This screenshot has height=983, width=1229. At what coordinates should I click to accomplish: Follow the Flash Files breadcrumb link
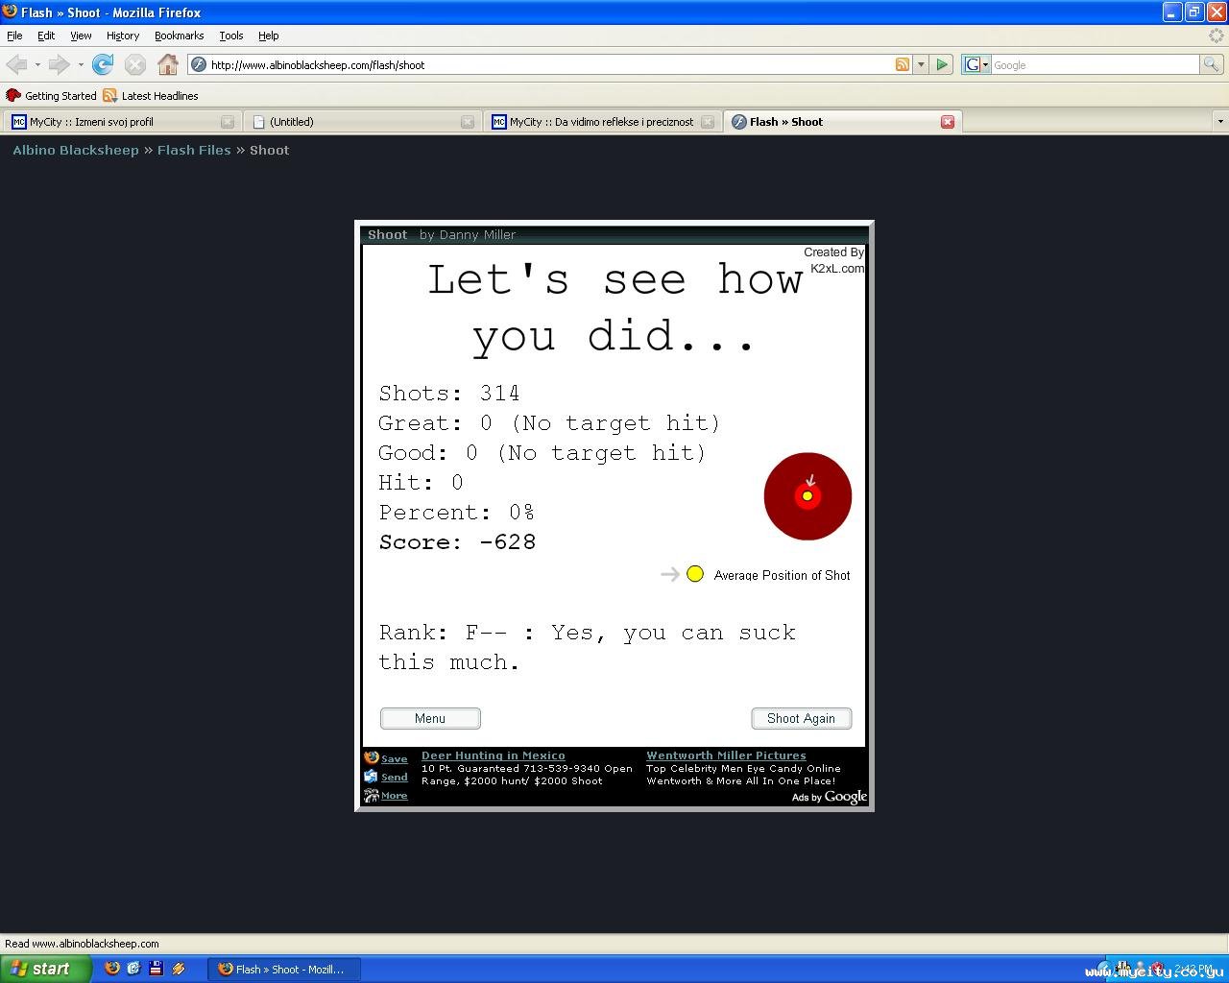click(x=194, y=150)
